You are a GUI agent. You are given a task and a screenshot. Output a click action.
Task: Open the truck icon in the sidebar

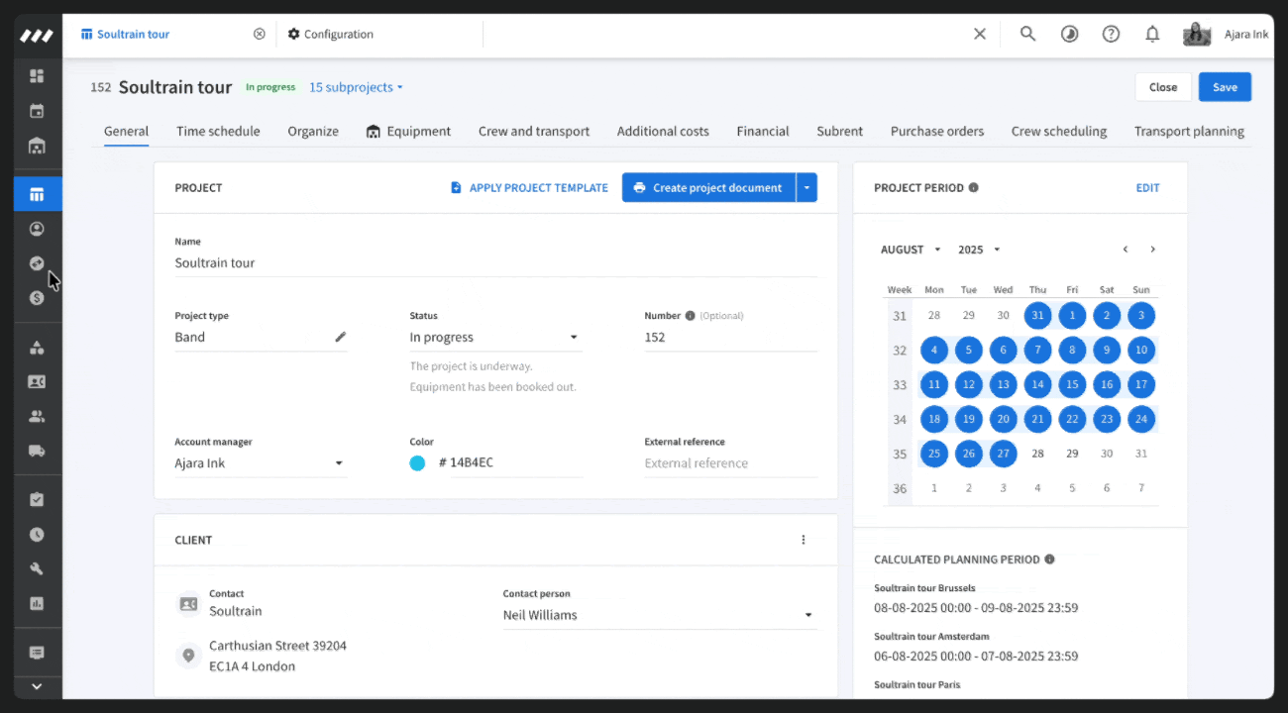tap(38, 451)
